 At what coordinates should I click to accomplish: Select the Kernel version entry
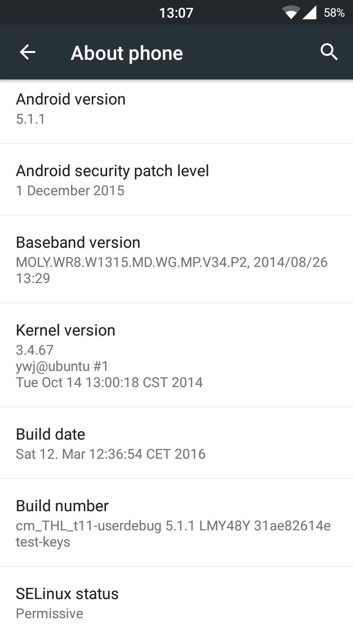(x=176, y=355)
